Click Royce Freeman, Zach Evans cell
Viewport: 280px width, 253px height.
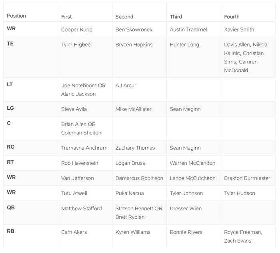(243, 236)
